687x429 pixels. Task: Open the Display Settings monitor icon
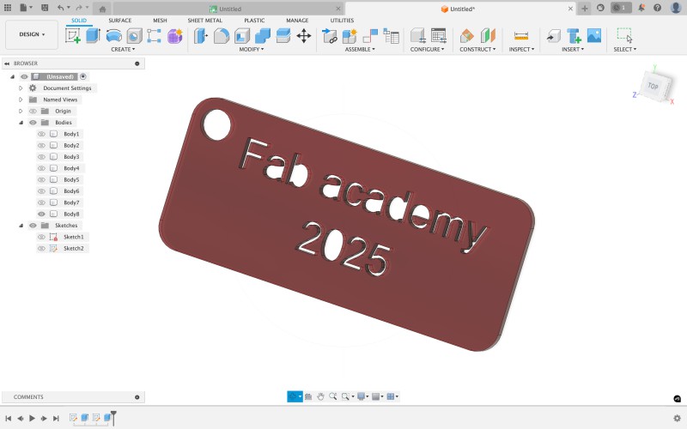click(x=362, y=396)
